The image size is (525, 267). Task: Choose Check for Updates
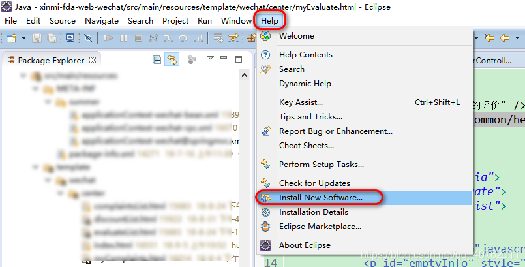365,183
